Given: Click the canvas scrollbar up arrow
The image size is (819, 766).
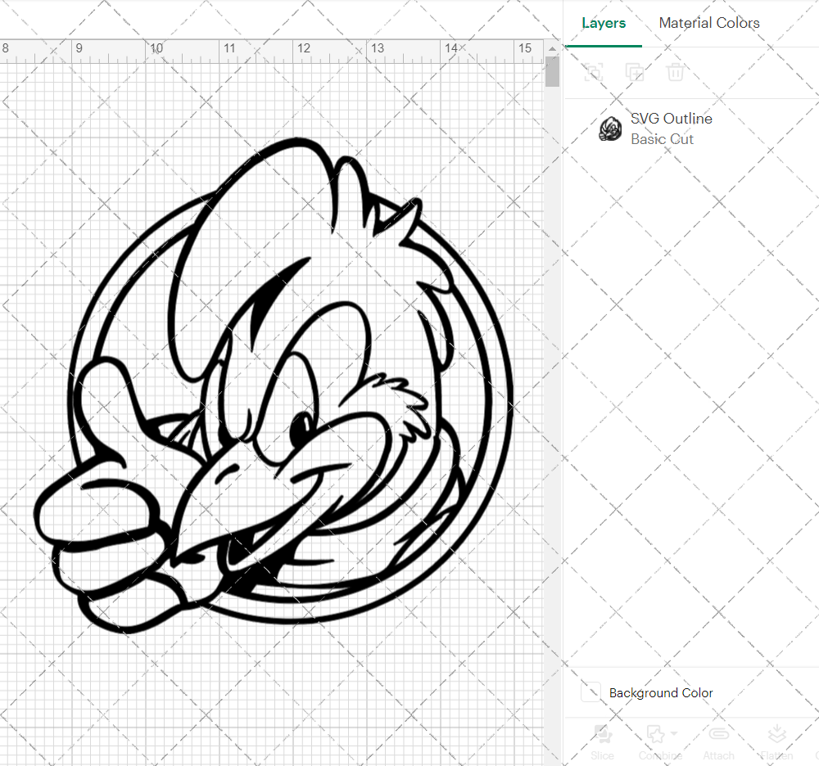Looking at the screenshot, I should [x=552, y=48].
